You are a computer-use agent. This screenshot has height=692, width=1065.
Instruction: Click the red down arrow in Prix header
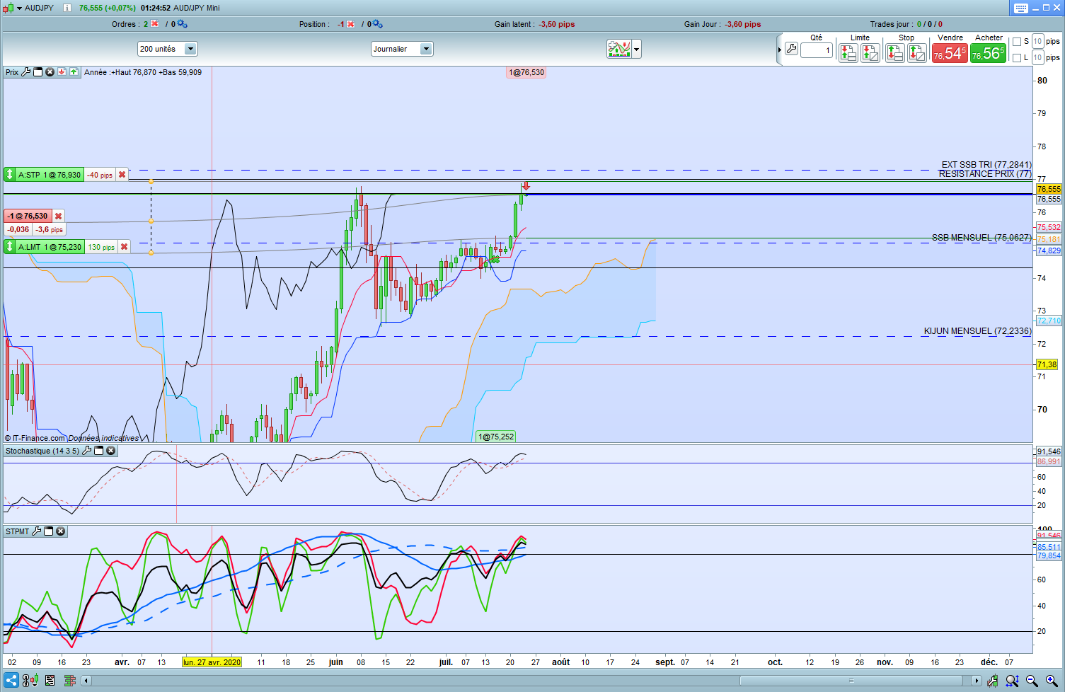click(62, 72)
